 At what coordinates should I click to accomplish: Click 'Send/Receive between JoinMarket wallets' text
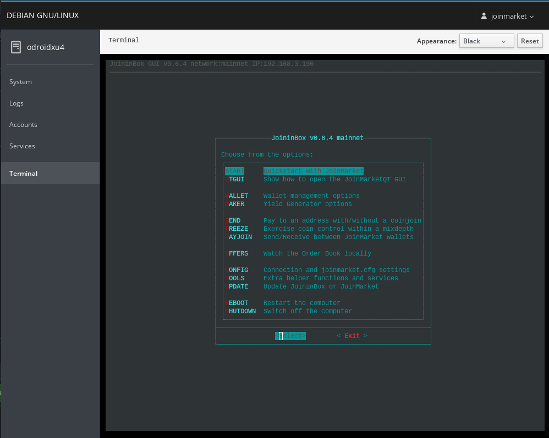(338, 237)
